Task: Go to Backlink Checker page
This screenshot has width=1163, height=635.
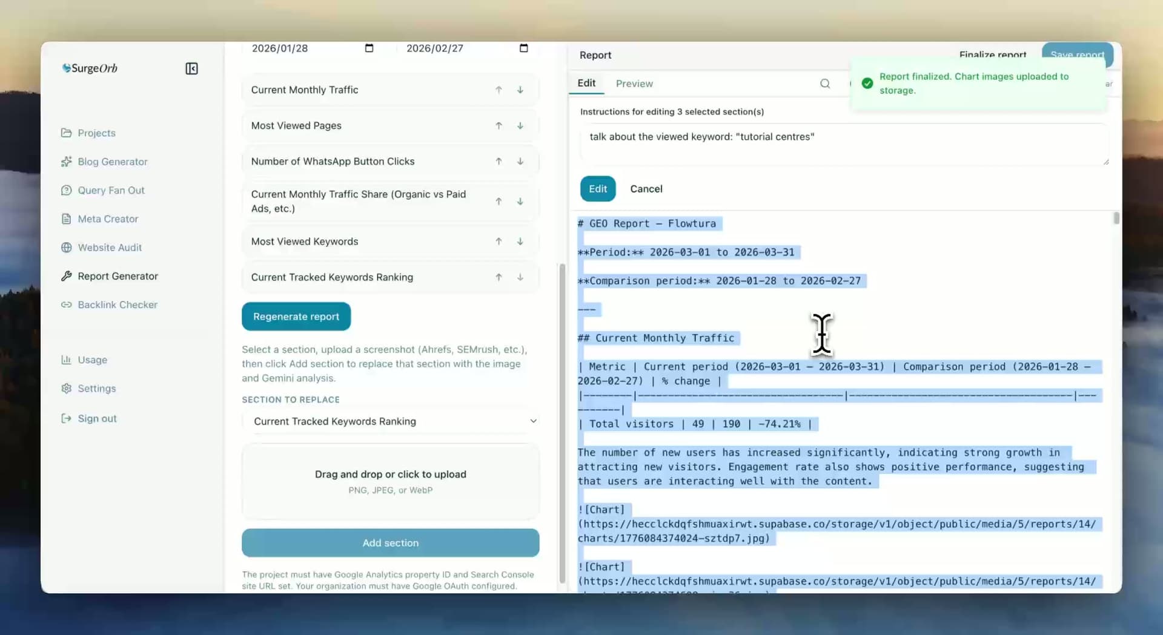Action: pyautogui.click(x=117, y=305)
